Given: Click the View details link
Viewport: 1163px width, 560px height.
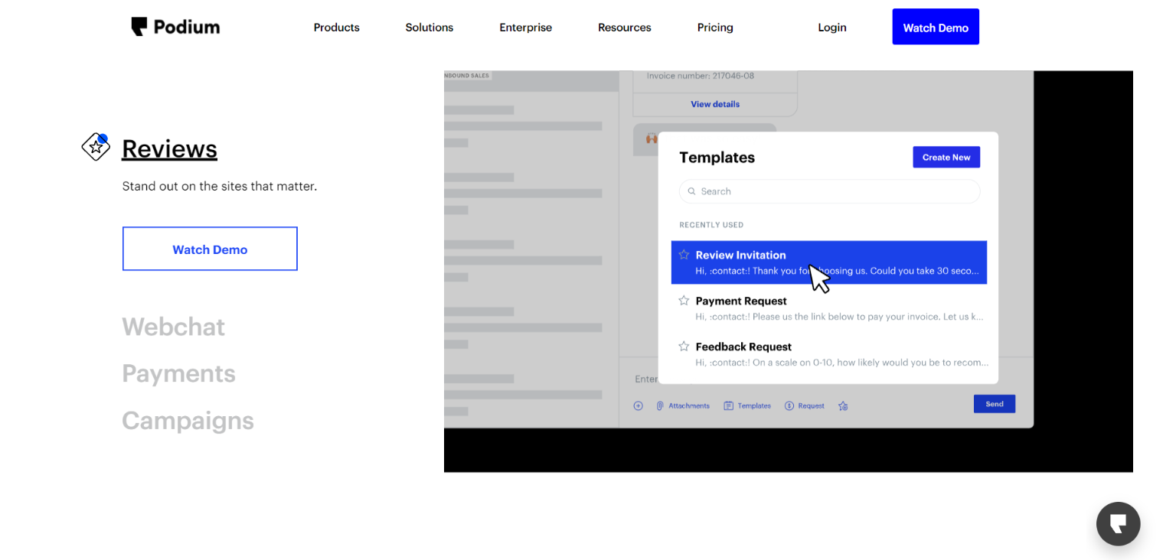Looking at the screenshot, I should point(715,104).
